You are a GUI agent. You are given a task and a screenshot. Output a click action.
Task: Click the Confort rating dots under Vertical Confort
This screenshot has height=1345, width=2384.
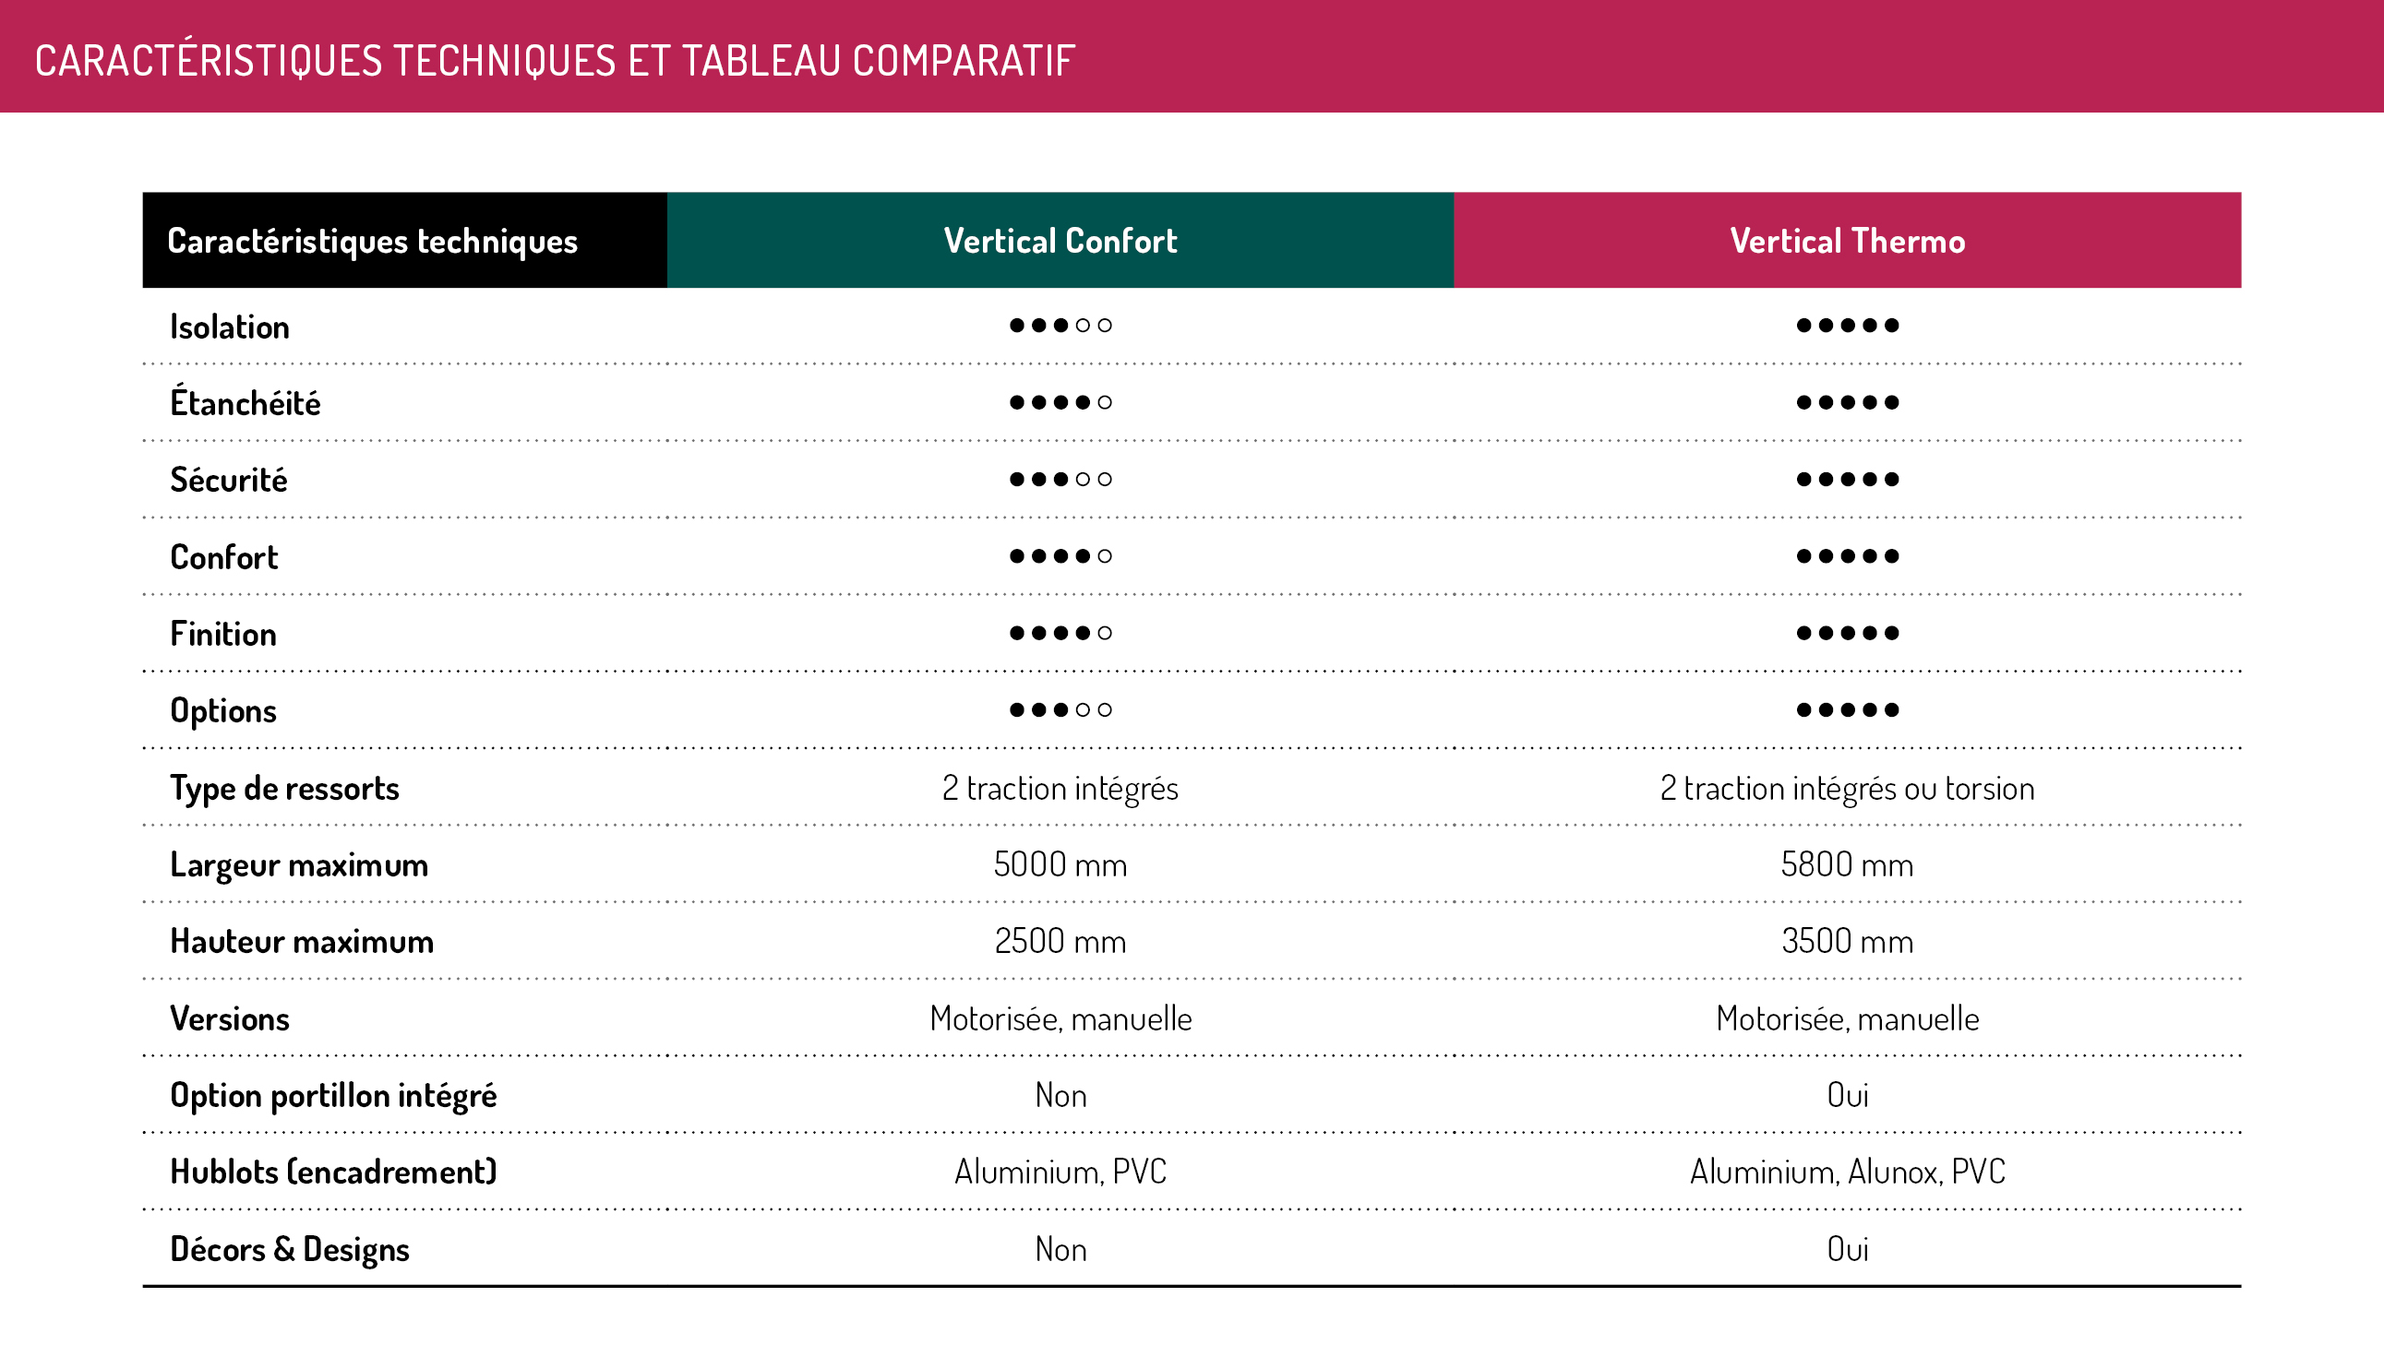click(x=1060, y=556)
